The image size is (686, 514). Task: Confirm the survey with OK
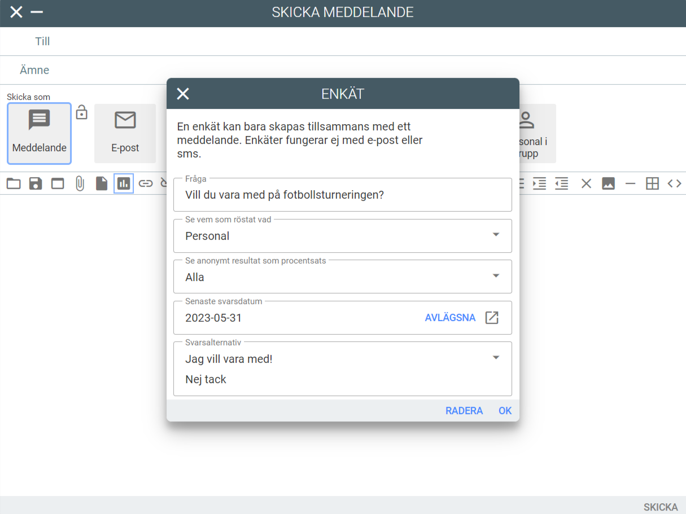(x=505, y=411)
